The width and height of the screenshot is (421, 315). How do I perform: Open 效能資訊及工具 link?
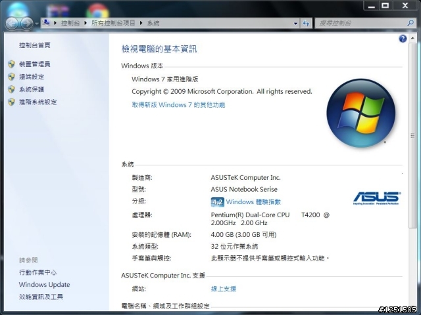point(41,297)
